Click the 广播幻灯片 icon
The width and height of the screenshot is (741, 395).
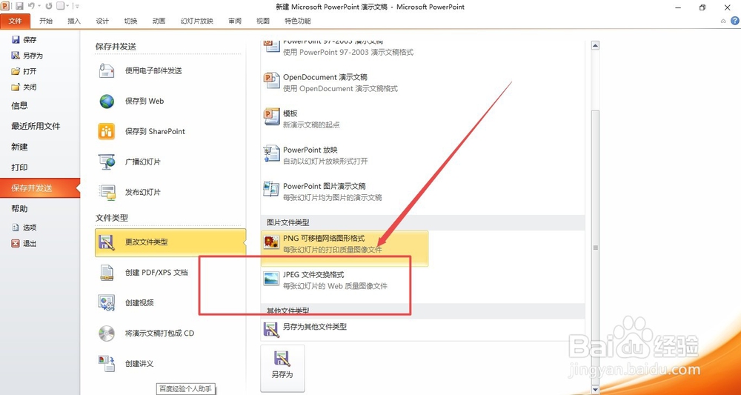click(x=106, y=162)
